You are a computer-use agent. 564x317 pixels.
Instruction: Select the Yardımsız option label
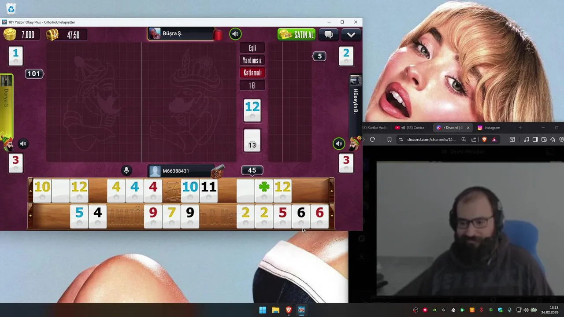(252, 60)
